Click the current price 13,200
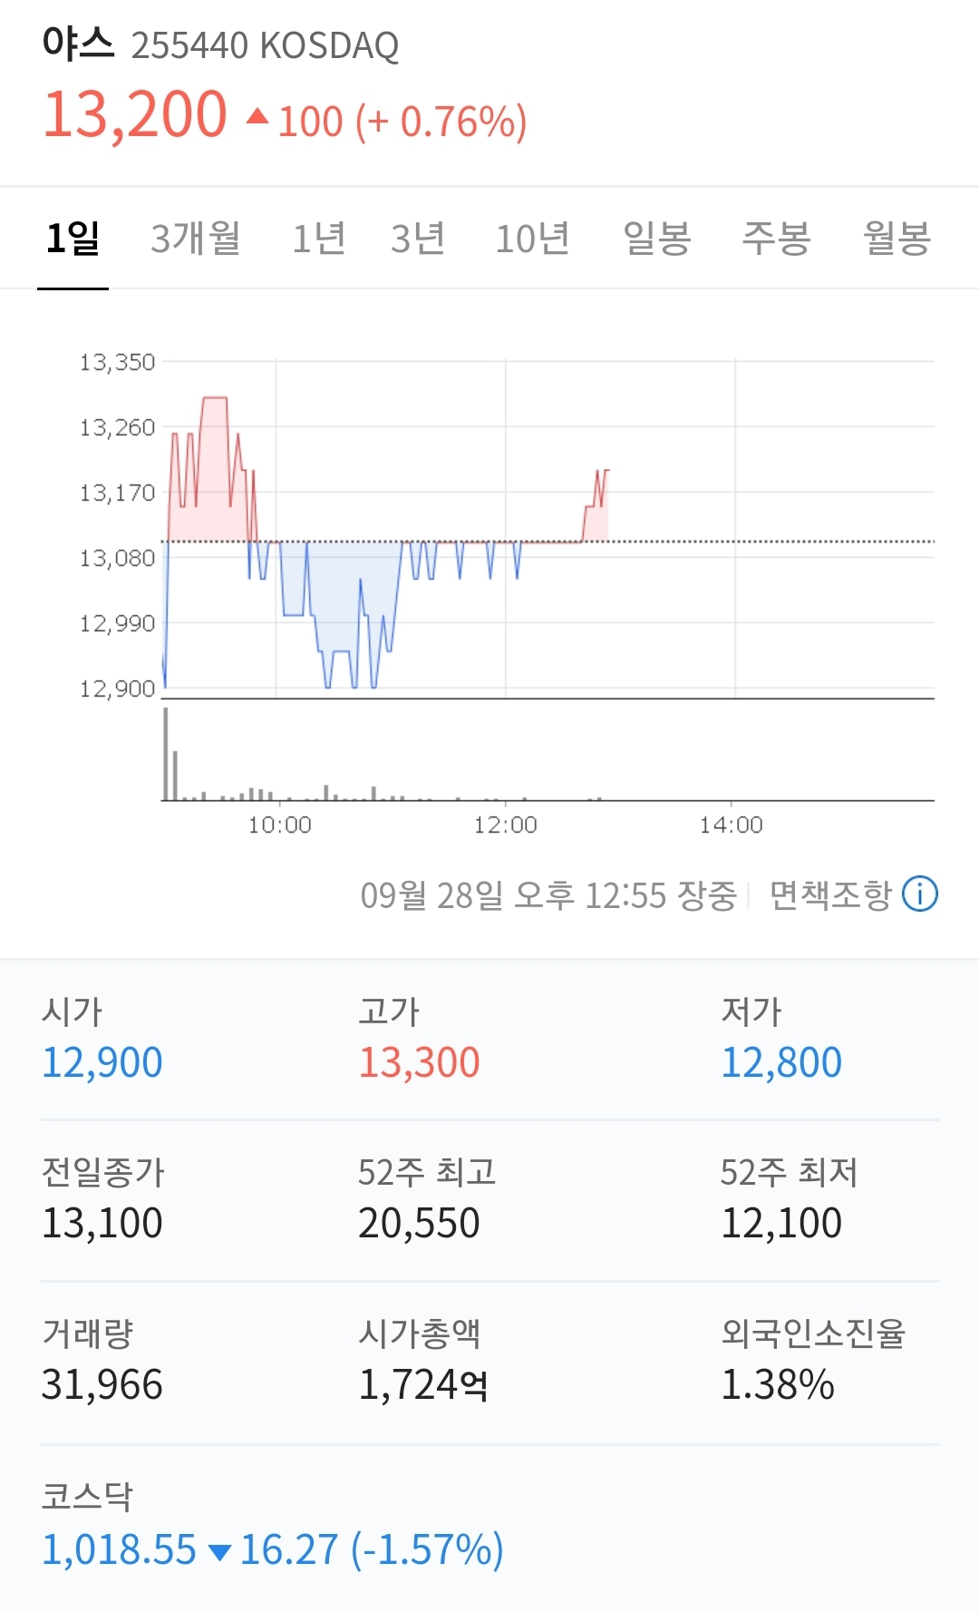 pyautogui.click(x=135, y=115)
